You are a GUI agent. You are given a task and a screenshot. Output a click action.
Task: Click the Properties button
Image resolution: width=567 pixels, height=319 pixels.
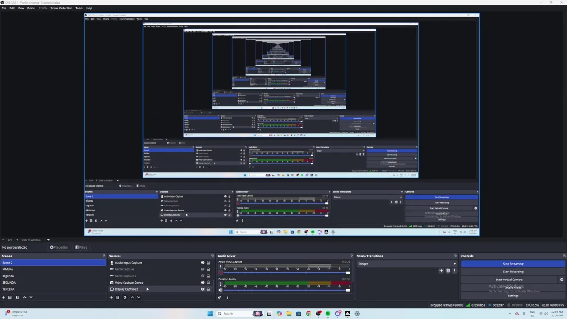[59, 247]
